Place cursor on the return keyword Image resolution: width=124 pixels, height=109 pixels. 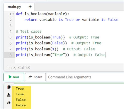point(31,20)
